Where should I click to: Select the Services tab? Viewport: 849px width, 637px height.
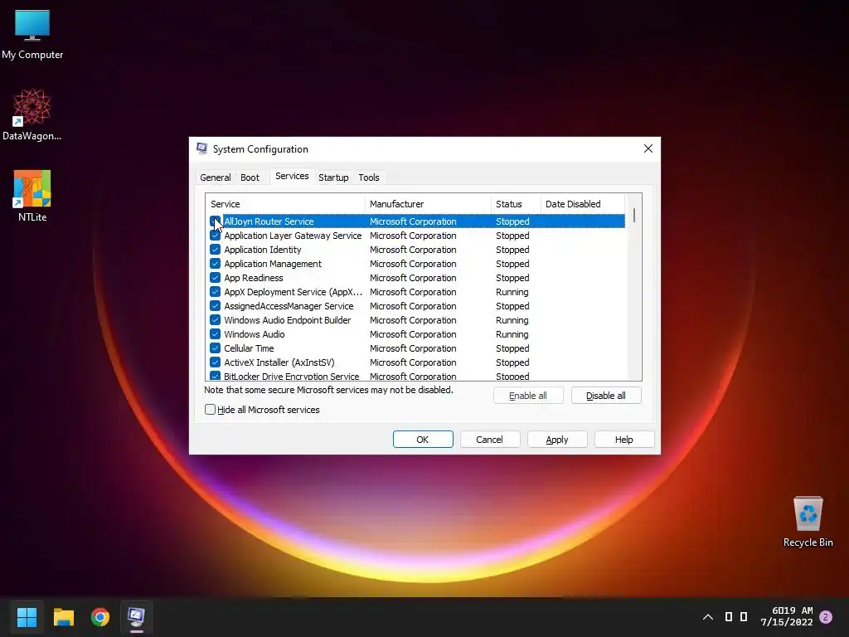[292, 176]
